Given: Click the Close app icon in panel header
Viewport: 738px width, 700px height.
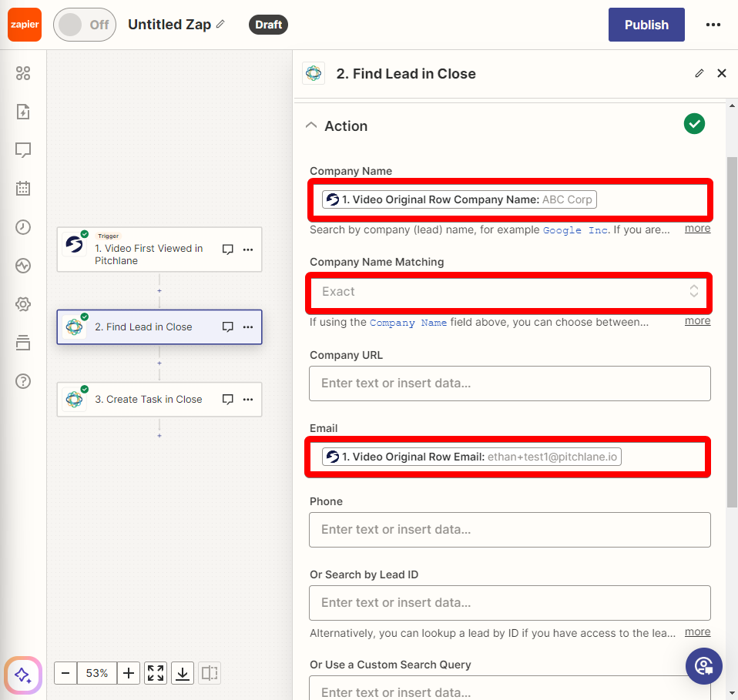Looking at the screenshot, I should [314, 73].
